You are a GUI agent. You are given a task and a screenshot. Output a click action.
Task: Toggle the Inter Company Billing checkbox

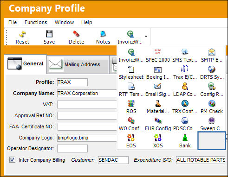(12, 160)
